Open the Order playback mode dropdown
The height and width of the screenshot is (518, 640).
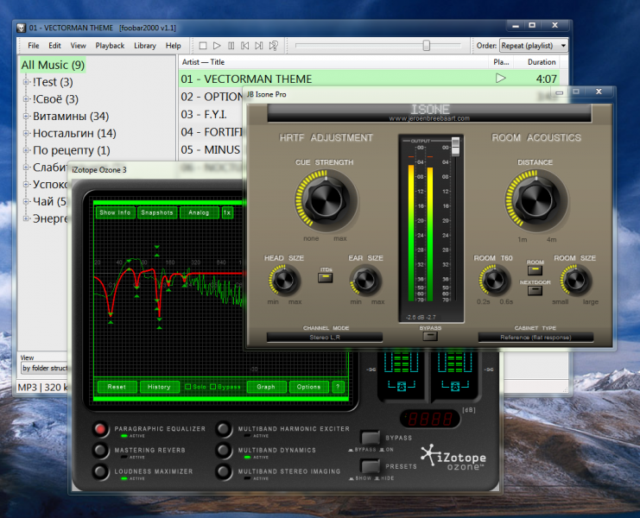(x=534, y=45)
